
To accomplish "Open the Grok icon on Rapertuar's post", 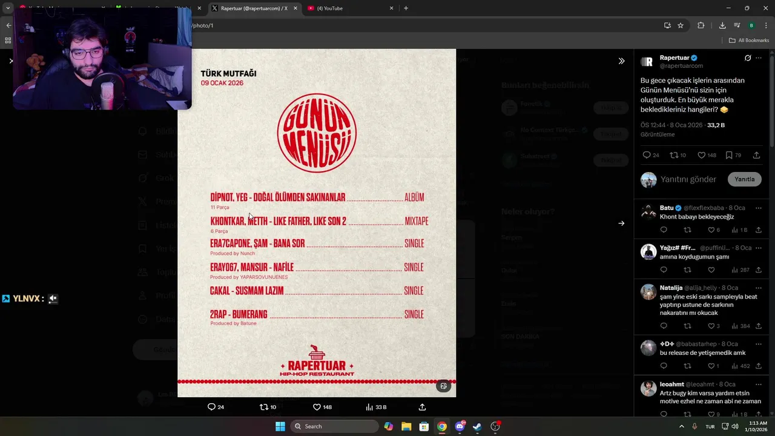I will tap(748, 58).
